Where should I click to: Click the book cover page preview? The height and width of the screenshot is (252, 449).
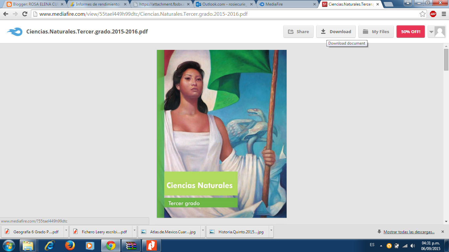pos(222,134)
